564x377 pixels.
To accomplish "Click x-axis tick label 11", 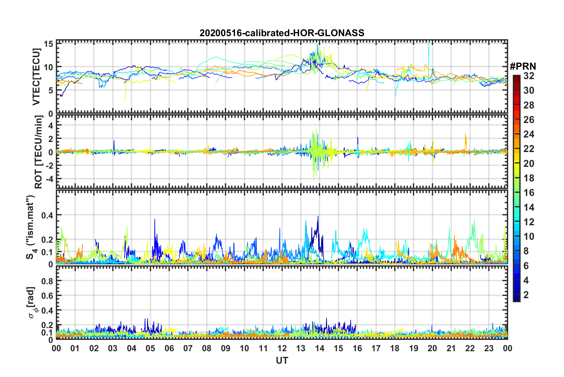I will (263, 349).
